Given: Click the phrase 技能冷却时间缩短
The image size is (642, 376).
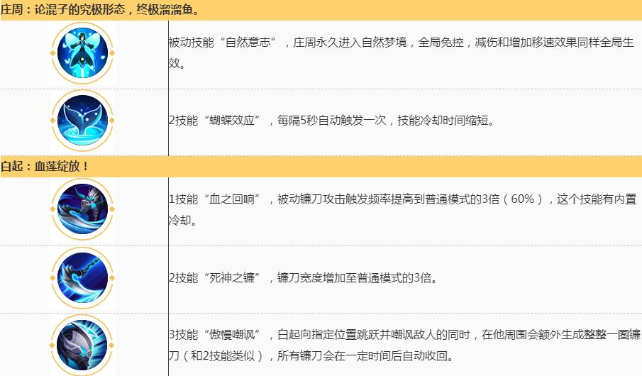Looking at the screenshot, I should pyautogui.click(x=445, y=121).
